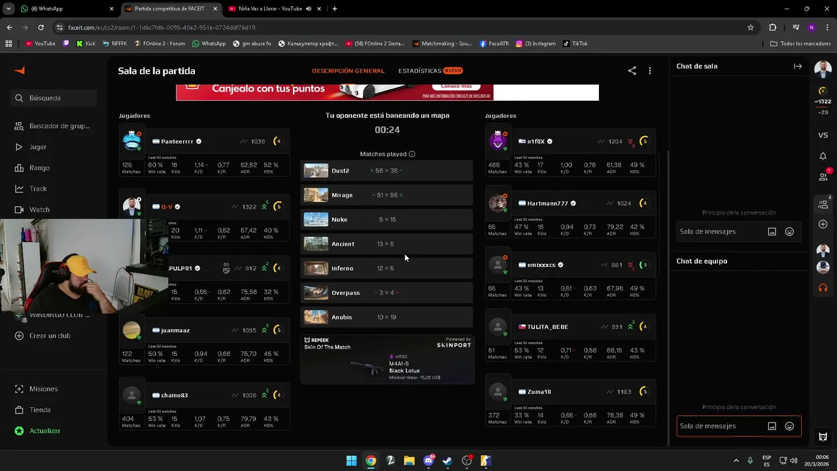This screenshot has height=471, width=837.
Task: Click the wolf mask icon at bottom right
Action: point(823,437)
